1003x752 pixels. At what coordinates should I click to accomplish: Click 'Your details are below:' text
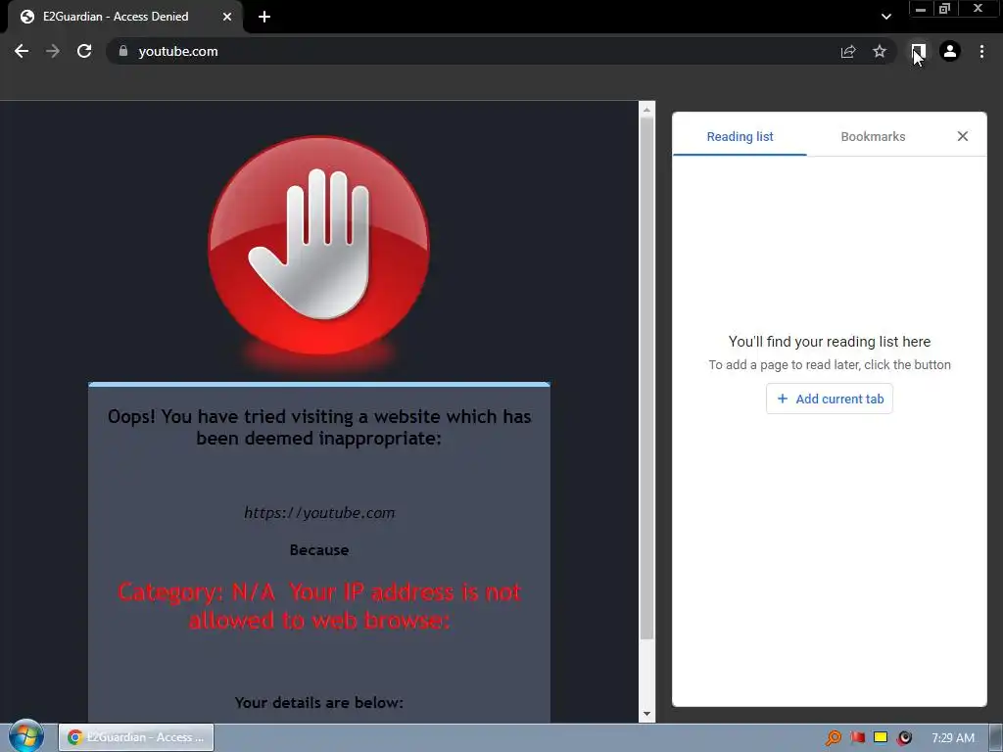319,703
